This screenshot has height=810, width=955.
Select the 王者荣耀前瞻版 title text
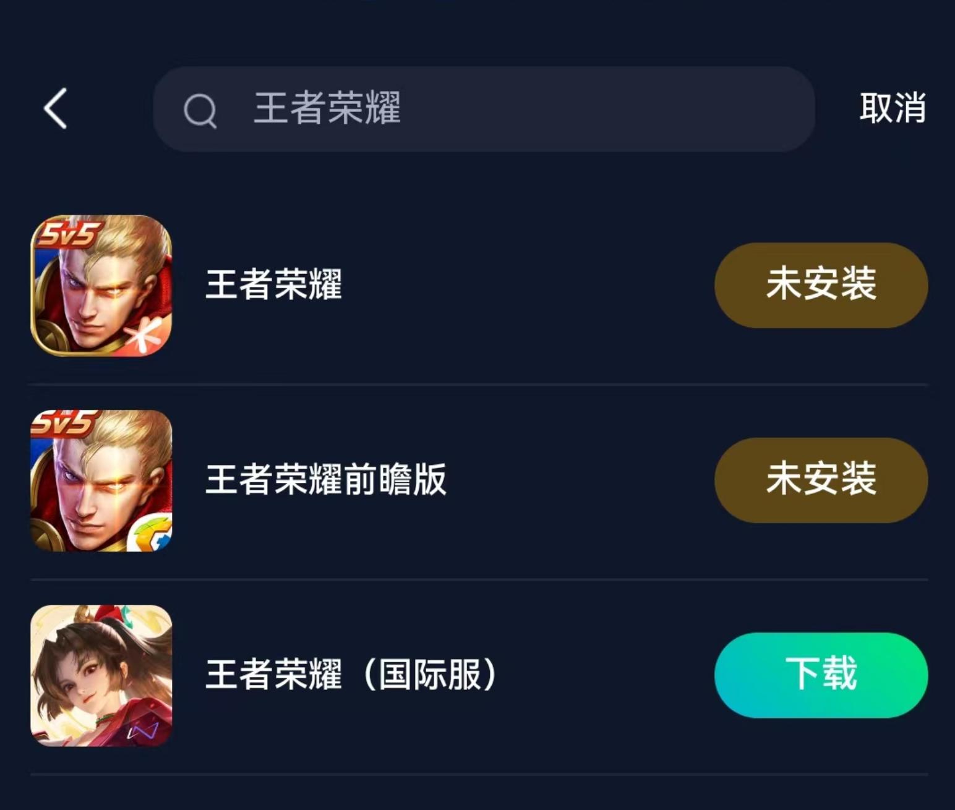coord(325,479)
